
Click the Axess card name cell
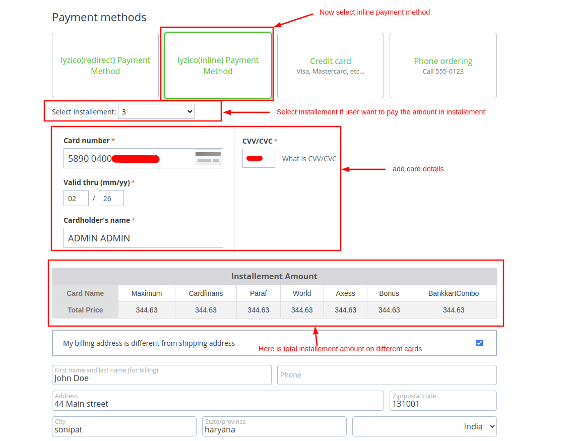[345, 293]
